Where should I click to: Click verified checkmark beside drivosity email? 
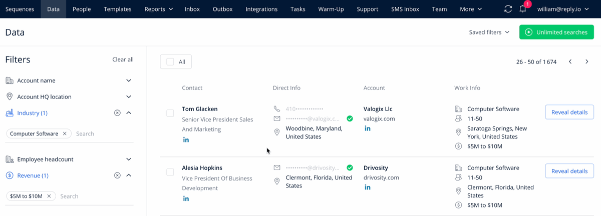click(x=350, y=168)
